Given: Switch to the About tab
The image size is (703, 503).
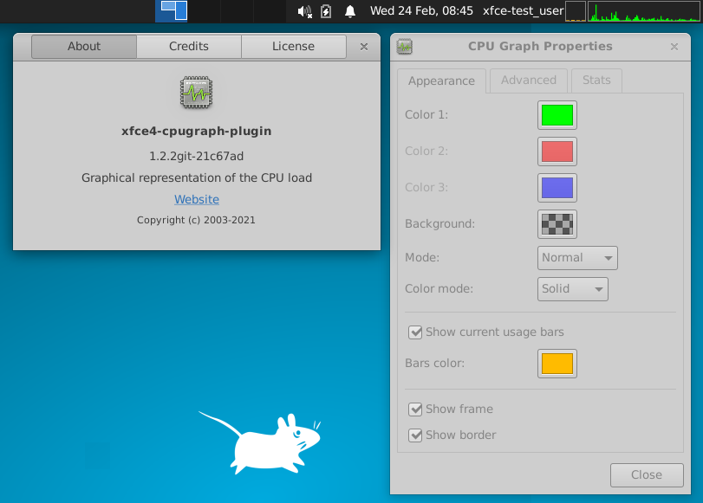Looking at the screenshot, I should (x=84, y=47).
